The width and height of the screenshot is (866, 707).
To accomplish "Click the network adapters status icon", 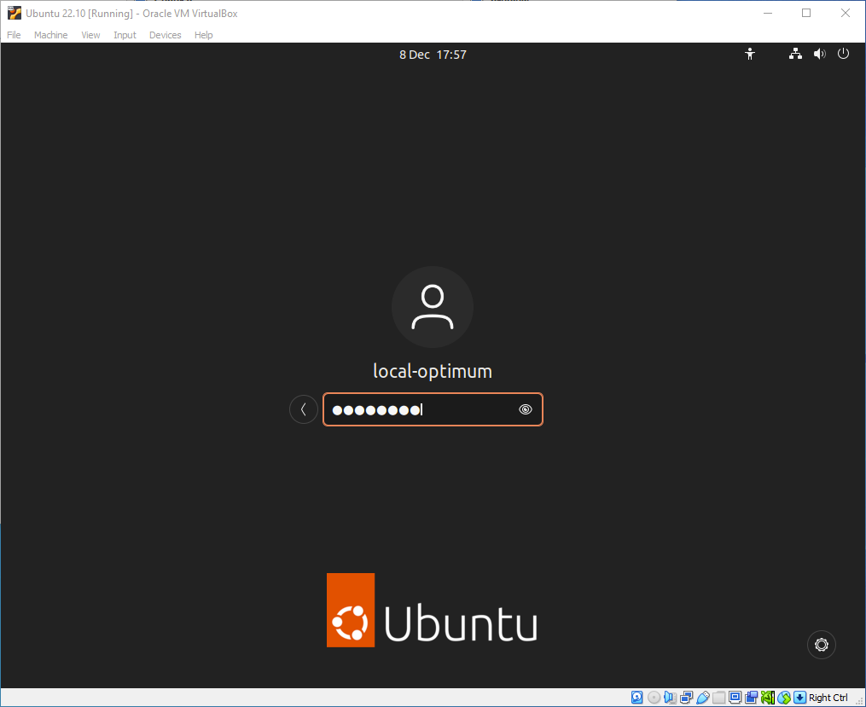I will 686,698.
